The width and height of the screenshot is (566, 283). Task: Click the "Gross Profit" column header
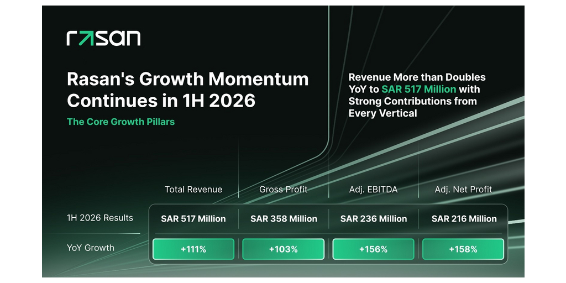(284, 190)
